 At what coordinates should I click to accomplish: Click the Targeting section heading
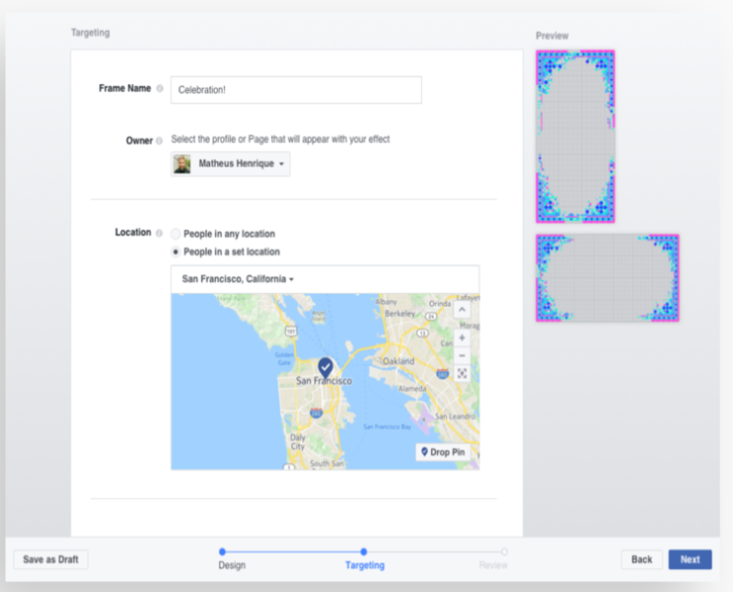tap(90, 33)
